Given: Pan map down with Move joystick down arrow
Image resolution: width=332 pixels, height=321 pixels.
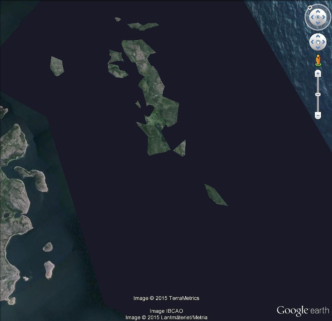Looking at the screenshot, I should coord(318,47).
